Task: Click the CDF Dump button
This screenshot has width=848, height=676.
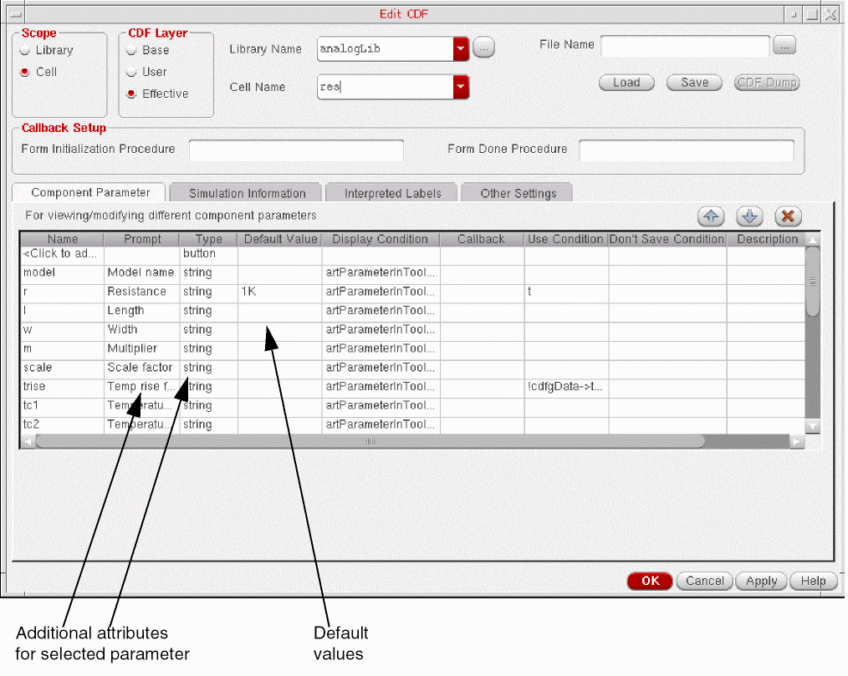Action: pyautogui.click(x=767, y=83)
